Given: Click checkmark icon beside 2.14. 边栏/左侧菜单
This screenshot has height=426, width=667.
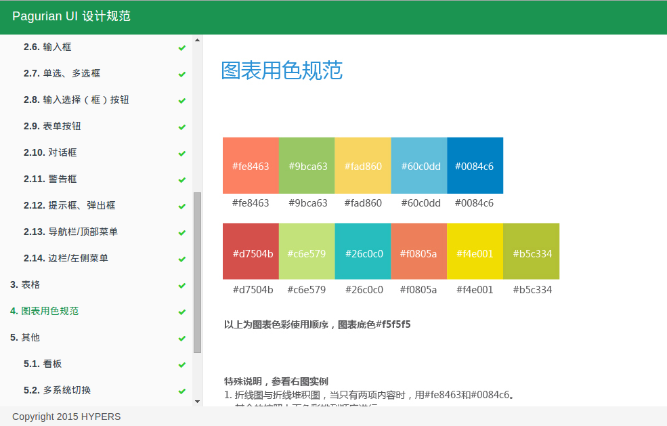Looking at the screenshot, I should pyautogui.click(x=182, y=259).
